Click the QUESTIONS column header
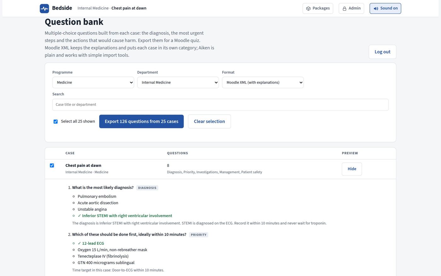The height and width of the screenshot is (276, 441). point(177,153)
